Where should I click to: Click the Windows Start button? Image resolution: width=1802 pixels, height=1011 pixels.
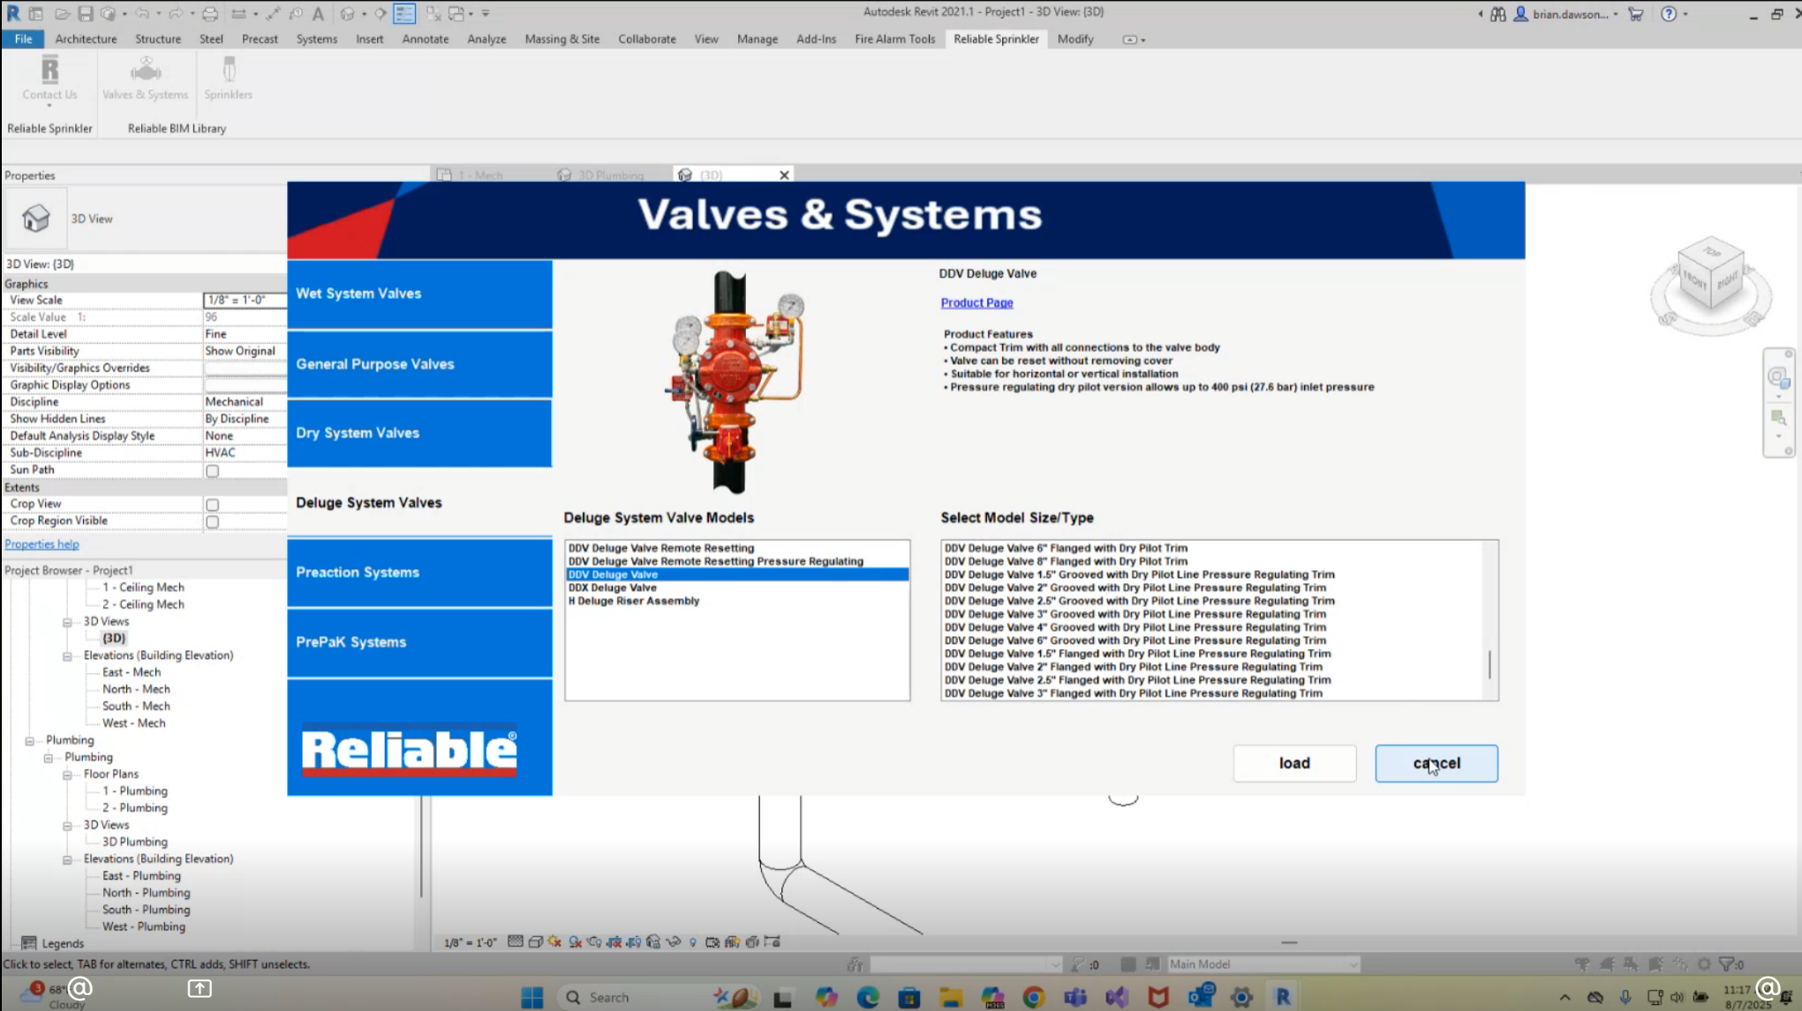(532, 997)
